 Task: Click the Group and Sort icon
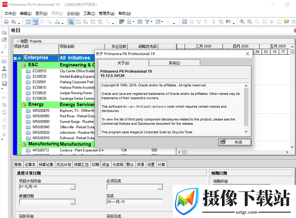click(x=158, y=22)
